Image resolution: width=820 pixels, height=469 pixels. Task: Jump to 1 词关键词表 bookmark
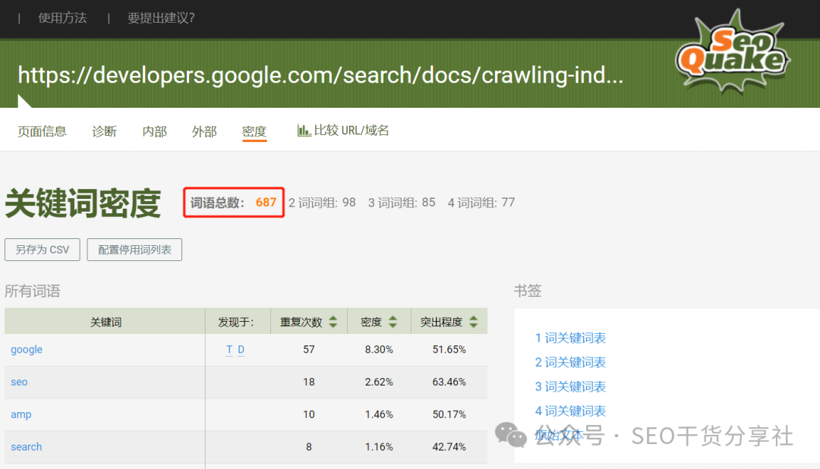pyautogui.click(x=570, y=338)
